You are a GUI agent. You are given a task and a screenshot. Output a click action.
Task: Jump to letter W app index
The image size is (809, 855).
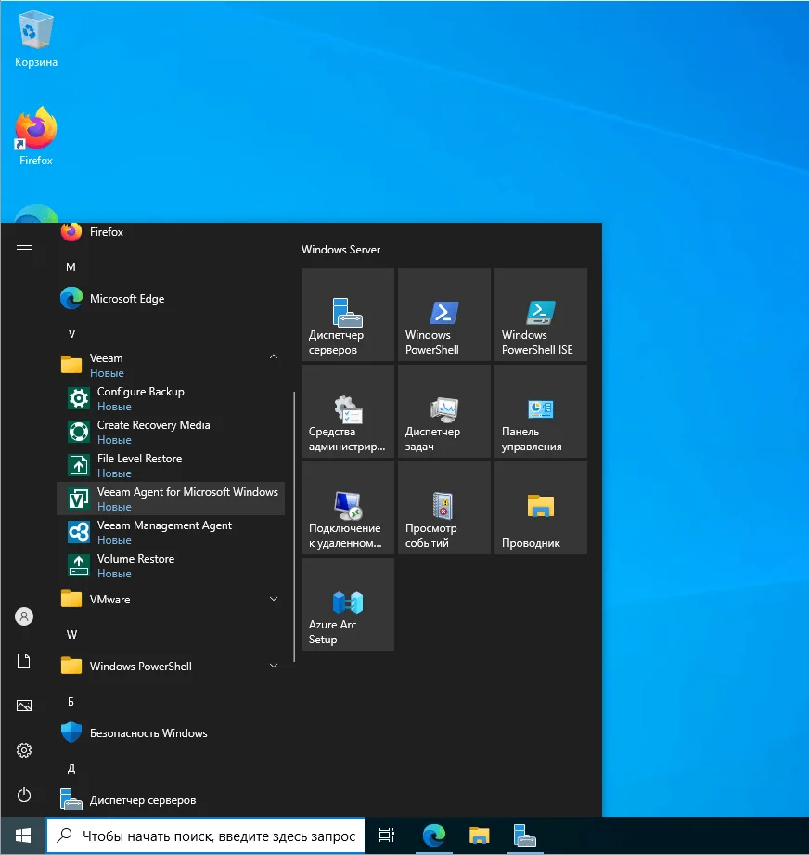71,635
